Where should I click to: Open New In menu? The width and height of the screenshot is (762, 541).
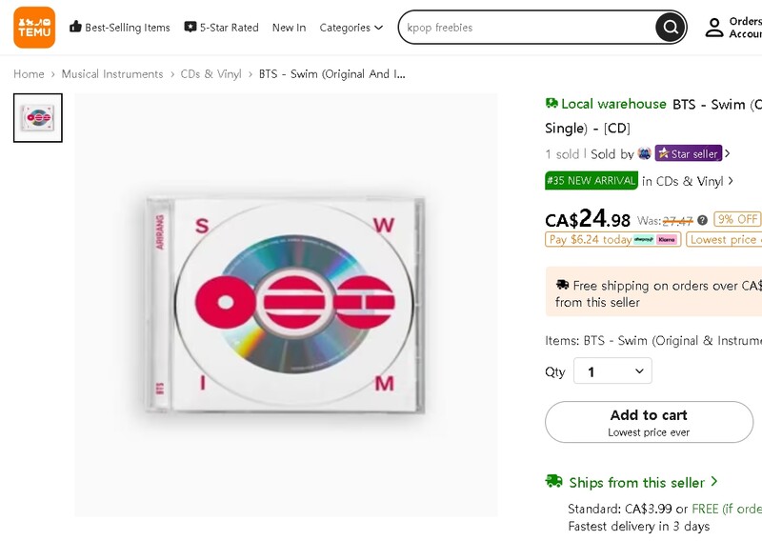click(290, 28)
